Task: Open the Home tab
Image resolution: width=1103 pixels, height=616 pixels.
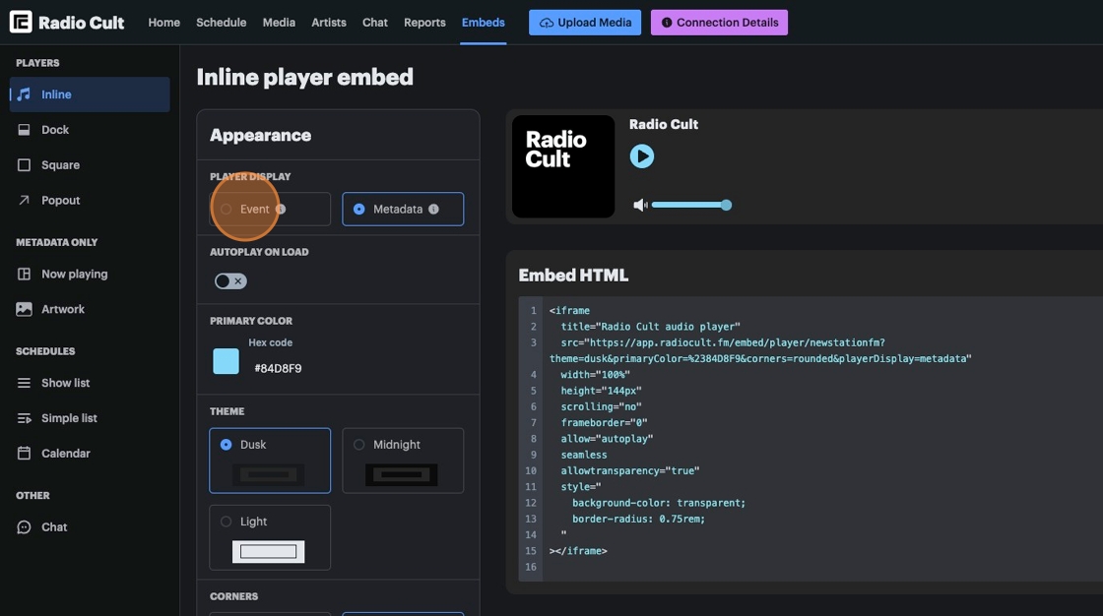Action: [163, 23]
